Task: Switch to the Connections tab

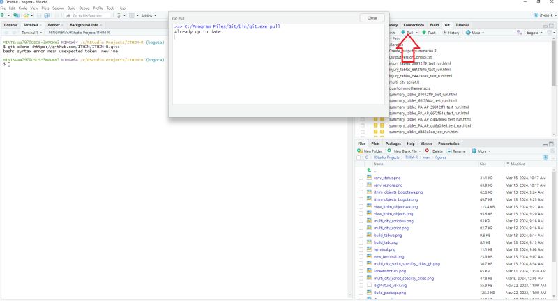Action: 414,25
